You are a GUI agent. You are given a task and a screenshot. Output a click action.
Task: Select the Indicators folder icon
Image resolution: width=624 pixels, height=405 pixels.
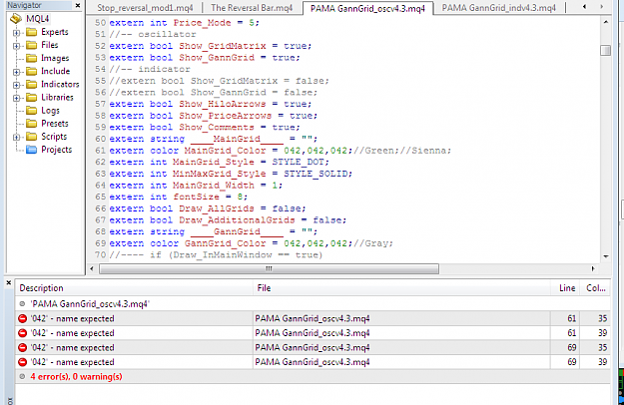click(x=31, y=84)
